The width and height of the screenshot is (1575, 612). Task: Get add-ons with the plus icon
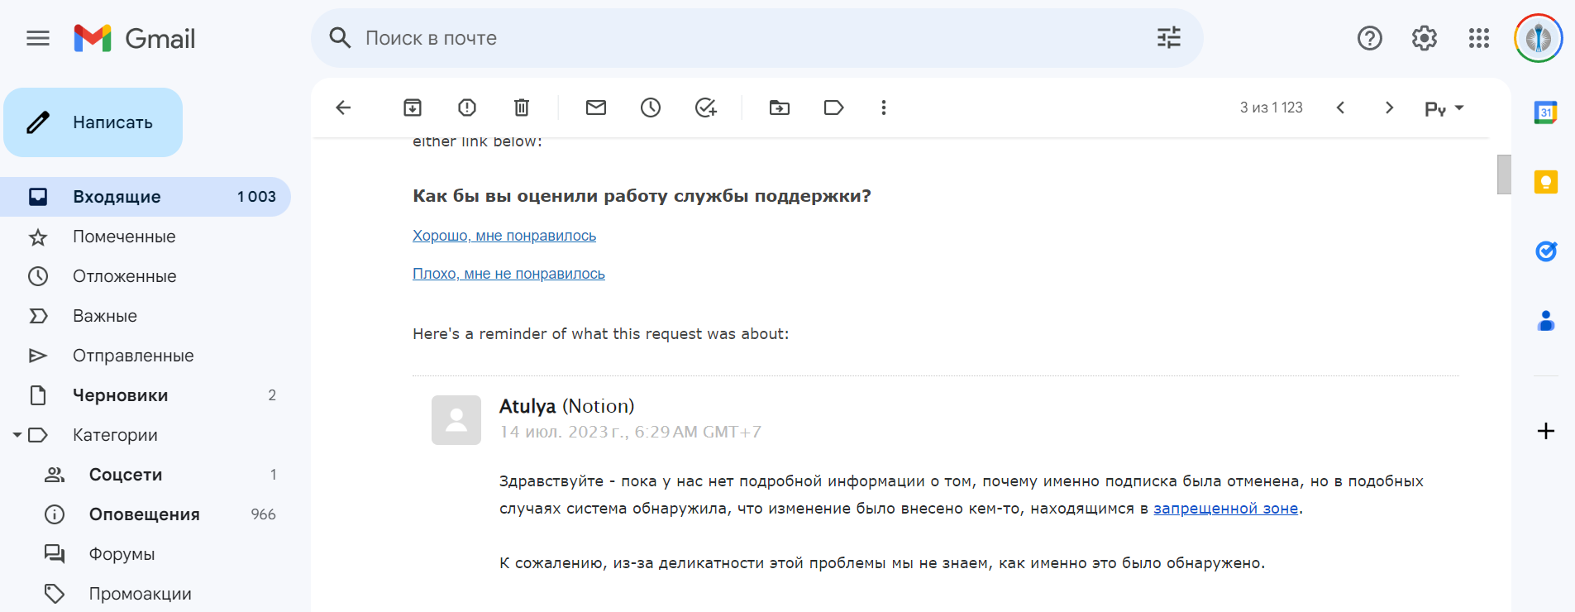(x=1545, y=431)
